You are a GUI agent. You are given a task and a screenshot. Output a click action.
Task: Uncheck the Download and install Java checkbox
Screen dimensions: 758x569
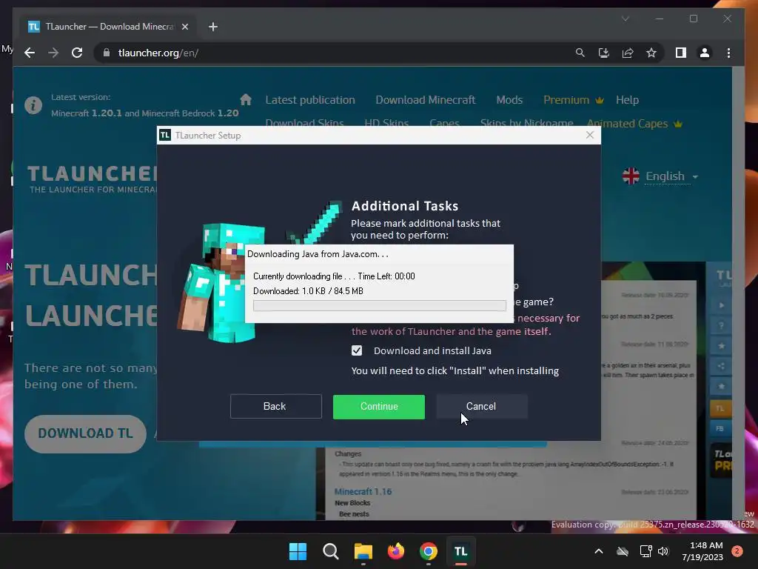pyautogui.click(x=357, y=350)
